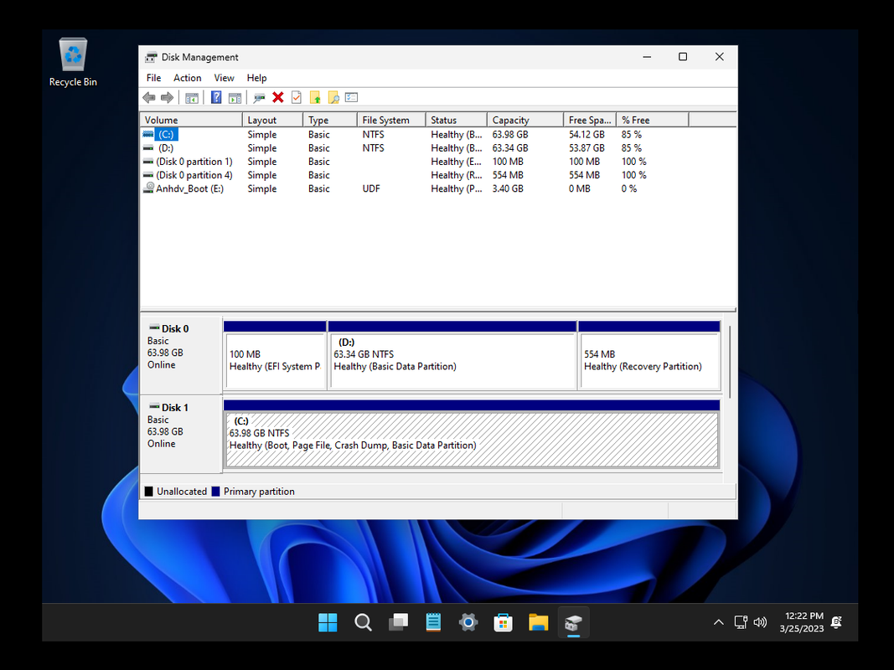Click the Disk 1 label panel
The height and width of the screenshot is (670, 894).
[181, 435]
